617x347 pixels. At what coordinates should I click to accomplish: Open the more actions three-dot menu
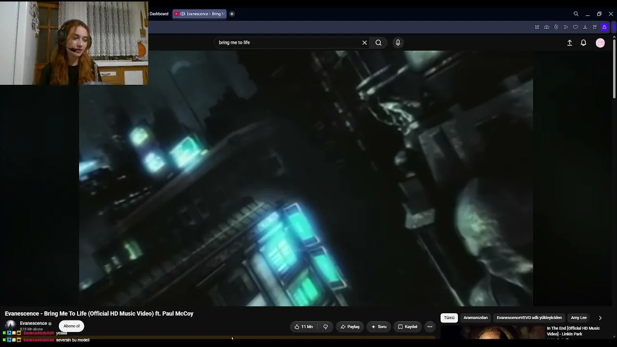coord(430,327)
